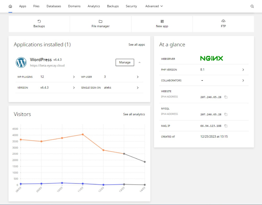The width and height of the screenshot is (262, 205).
Task: Click the 12/25/2023 at 13:15 created date
Action: pyautogui.click(x=214, y=136)
